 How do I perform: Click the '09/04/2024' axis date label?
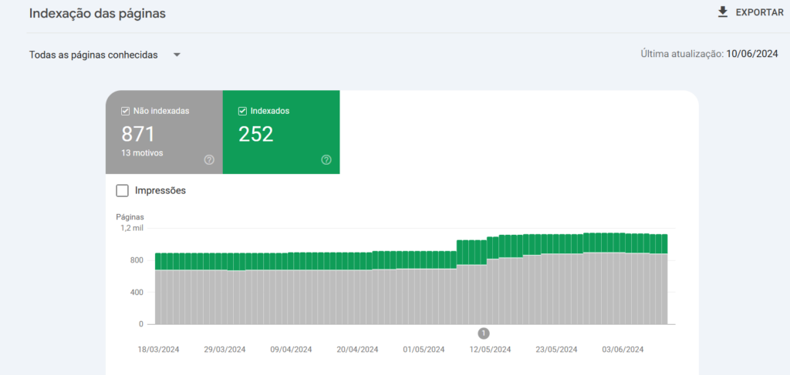(291, 350)
